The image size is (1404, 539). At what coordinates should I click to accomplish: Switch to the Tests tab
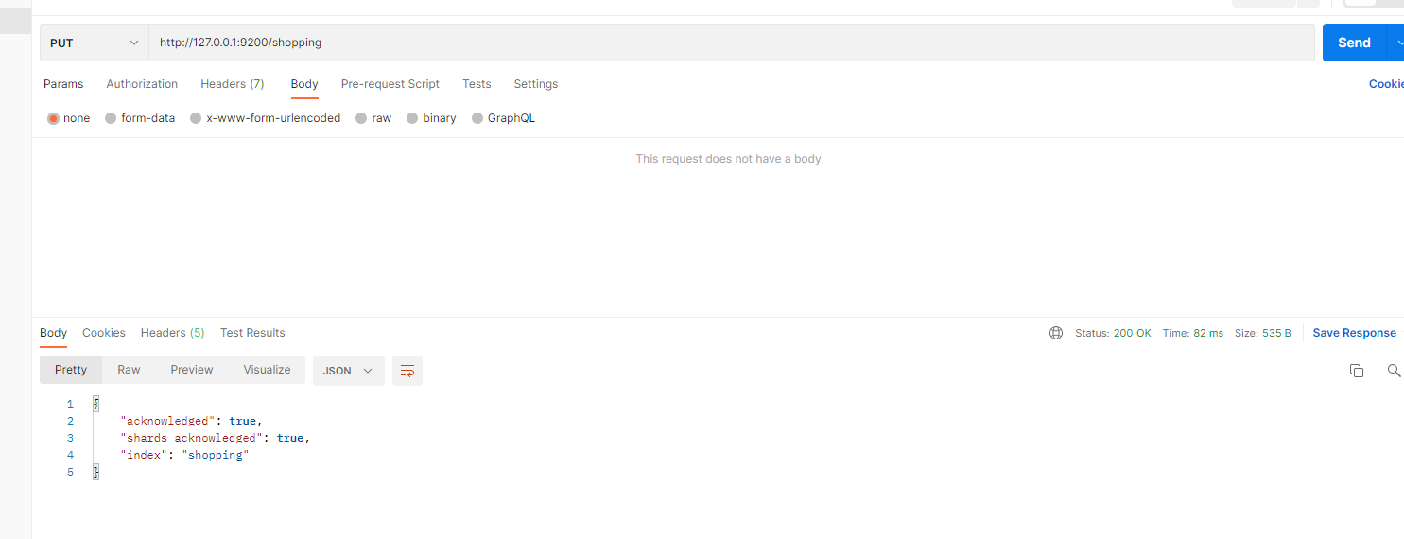(x=477, y=84)
